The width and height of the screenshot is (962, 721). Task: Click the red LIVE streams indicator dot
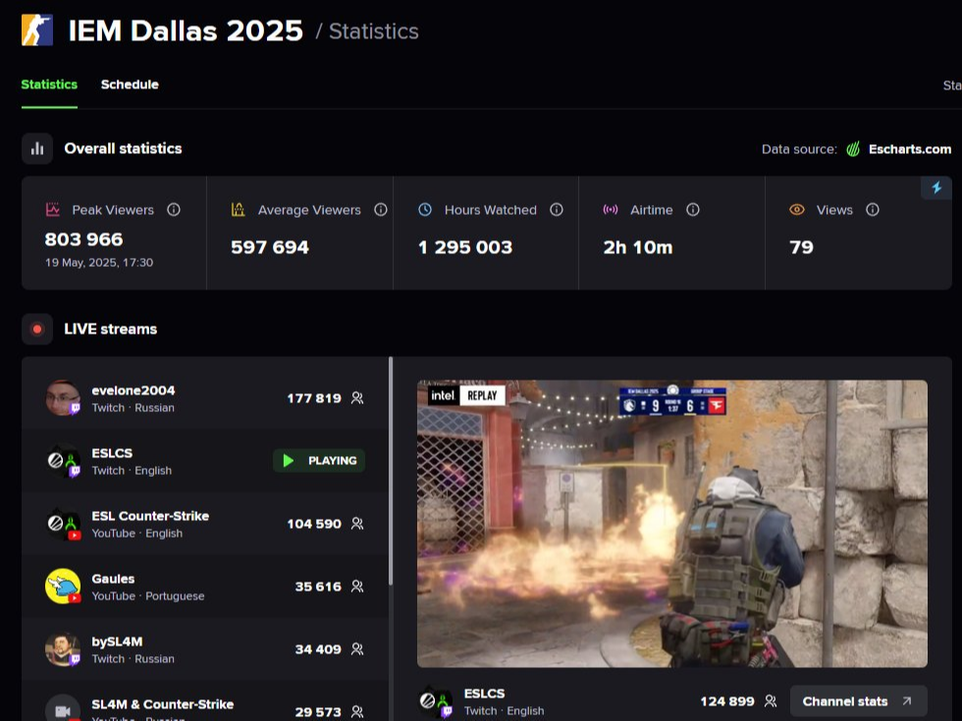click(x=36, y=329)
